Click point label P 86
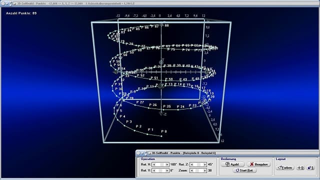 (x=144, y=27)
